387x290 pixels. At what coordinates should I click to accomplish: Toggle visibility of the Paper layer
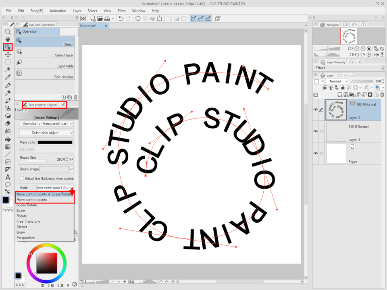click(316, 153)
